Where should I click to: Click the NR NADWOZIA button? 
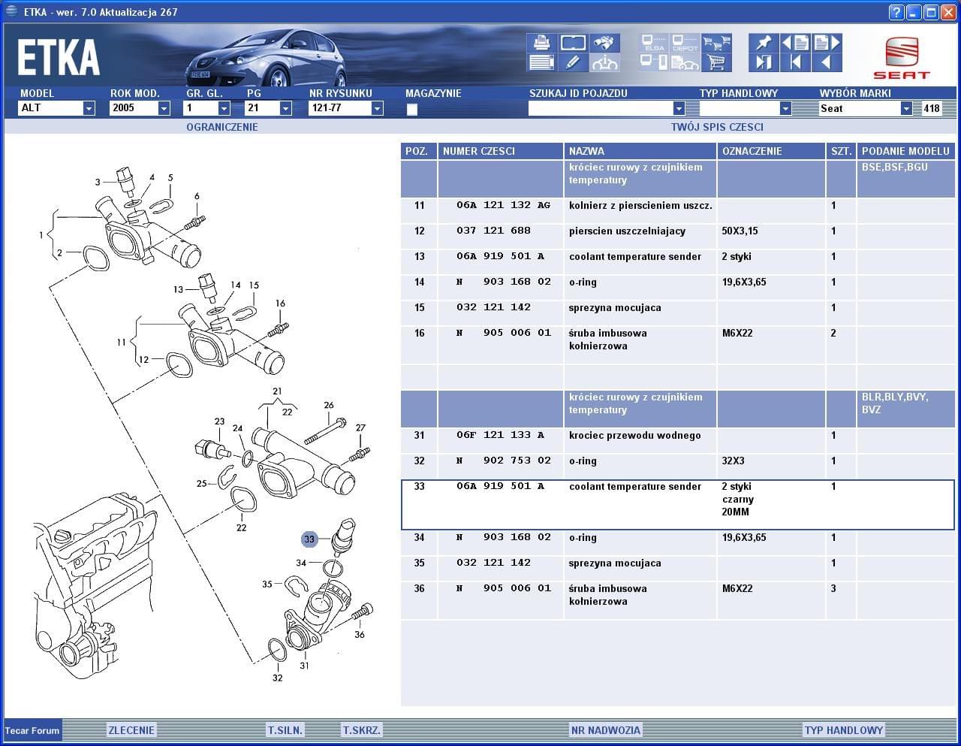606,730
